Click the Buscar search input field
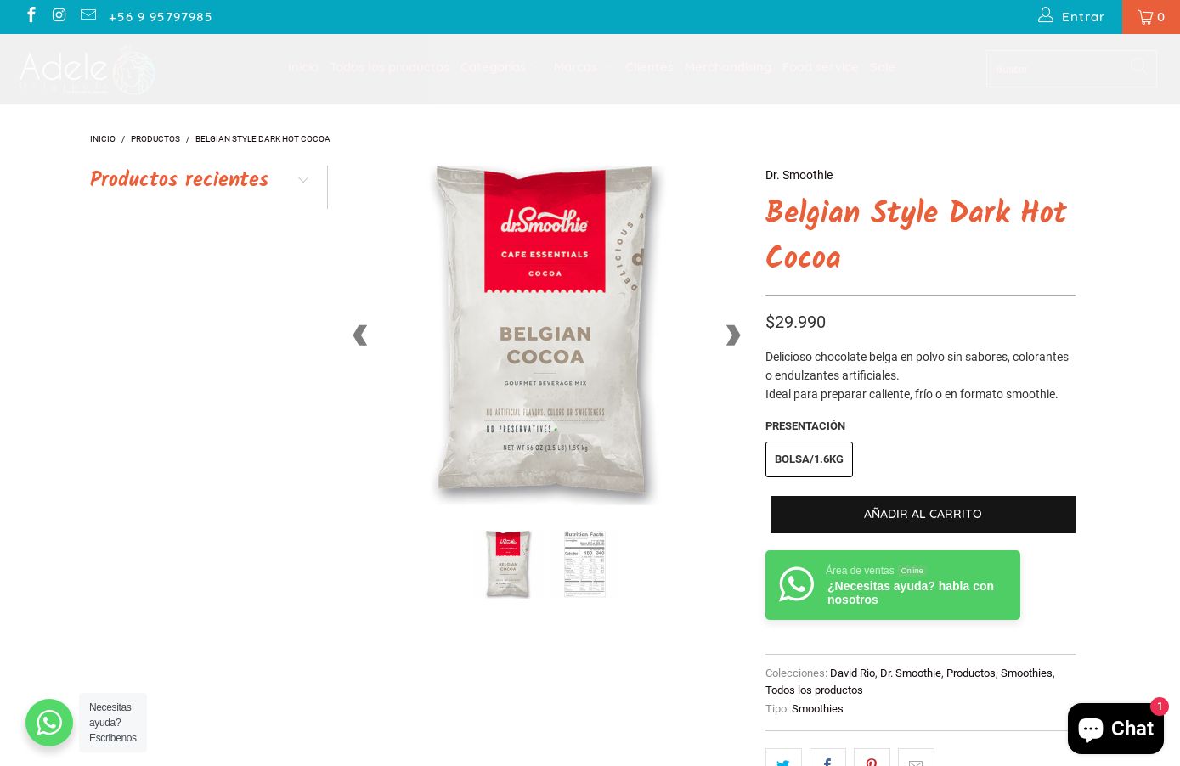1180x766 pixels. coord(1058,69)
